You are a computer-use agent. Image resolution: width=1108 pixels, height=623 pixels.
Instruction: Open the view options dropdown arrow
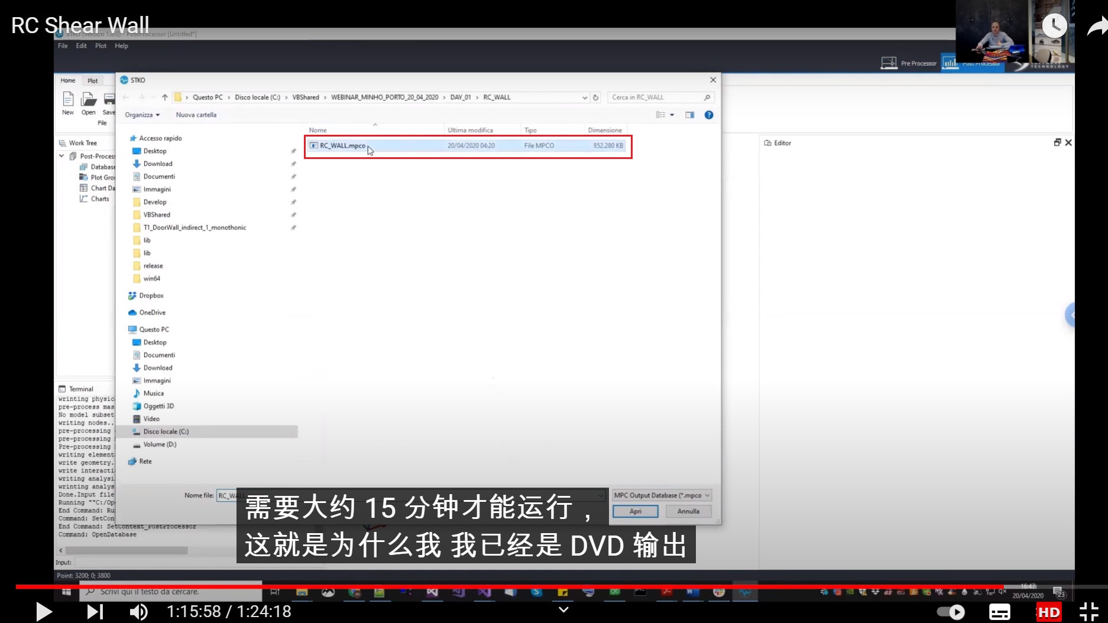coord(672,115)
